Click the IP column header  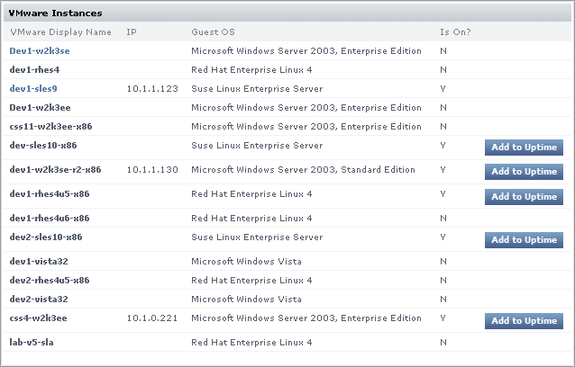point(132,32)
